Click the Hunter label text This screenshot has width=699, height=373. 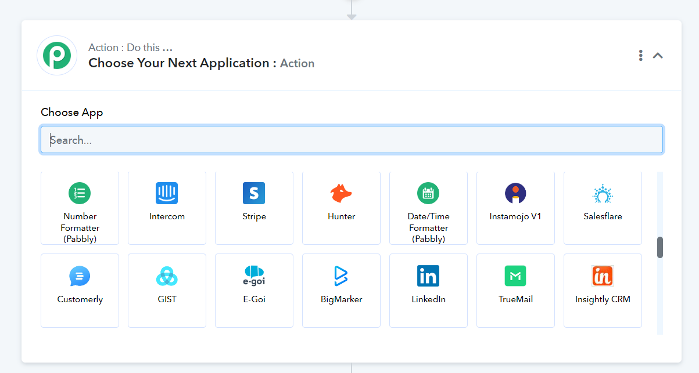(341, 216)
